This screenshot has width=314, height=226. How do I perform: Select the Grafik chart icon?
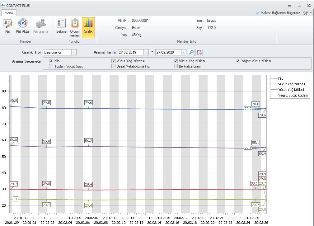88,23
